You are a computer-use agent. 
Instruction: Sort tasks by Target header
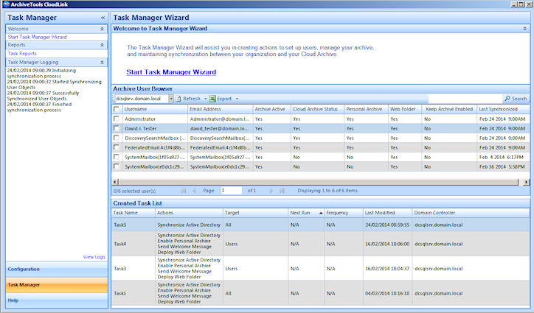(x=255, y=213)
